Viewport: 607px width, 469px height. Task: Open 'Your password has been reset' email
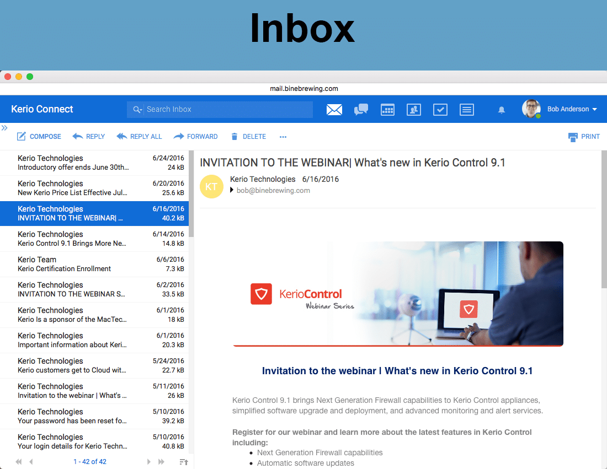94,416
